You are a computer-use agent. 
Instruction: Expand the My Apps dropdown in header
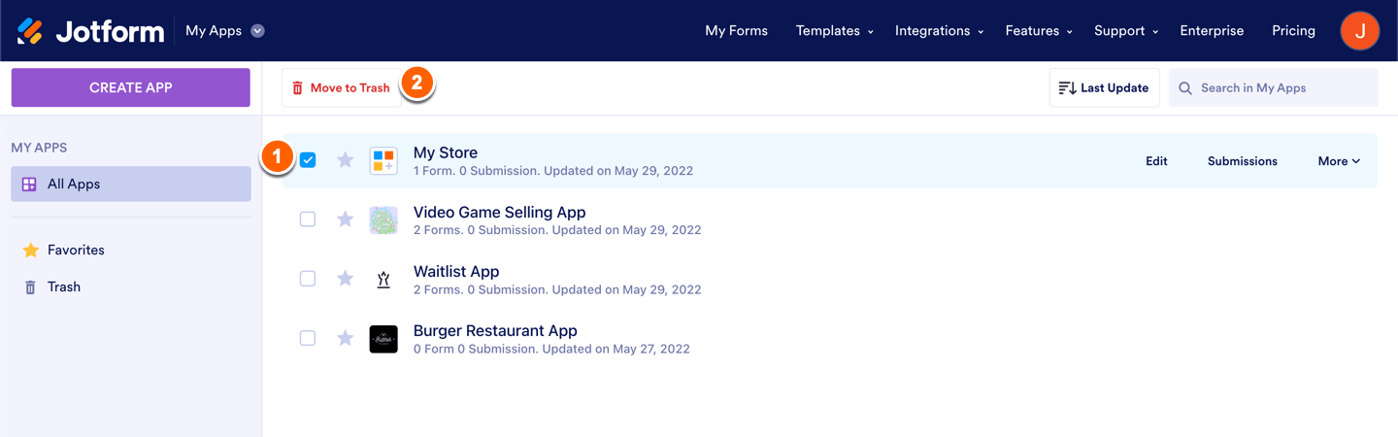pyautogui.click(x=257, y=31)
